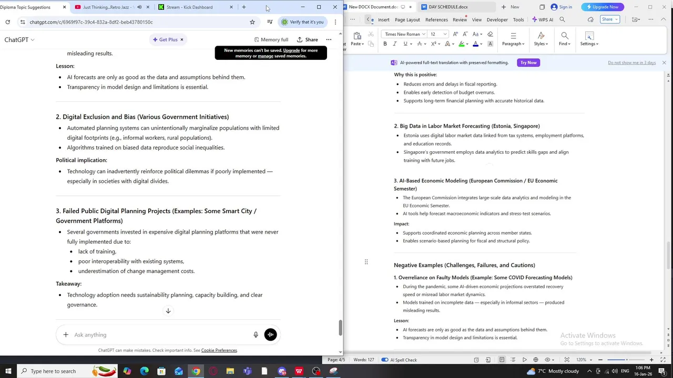
Task: Click Try Now on translation banner
Action: (x=528, y=62)
